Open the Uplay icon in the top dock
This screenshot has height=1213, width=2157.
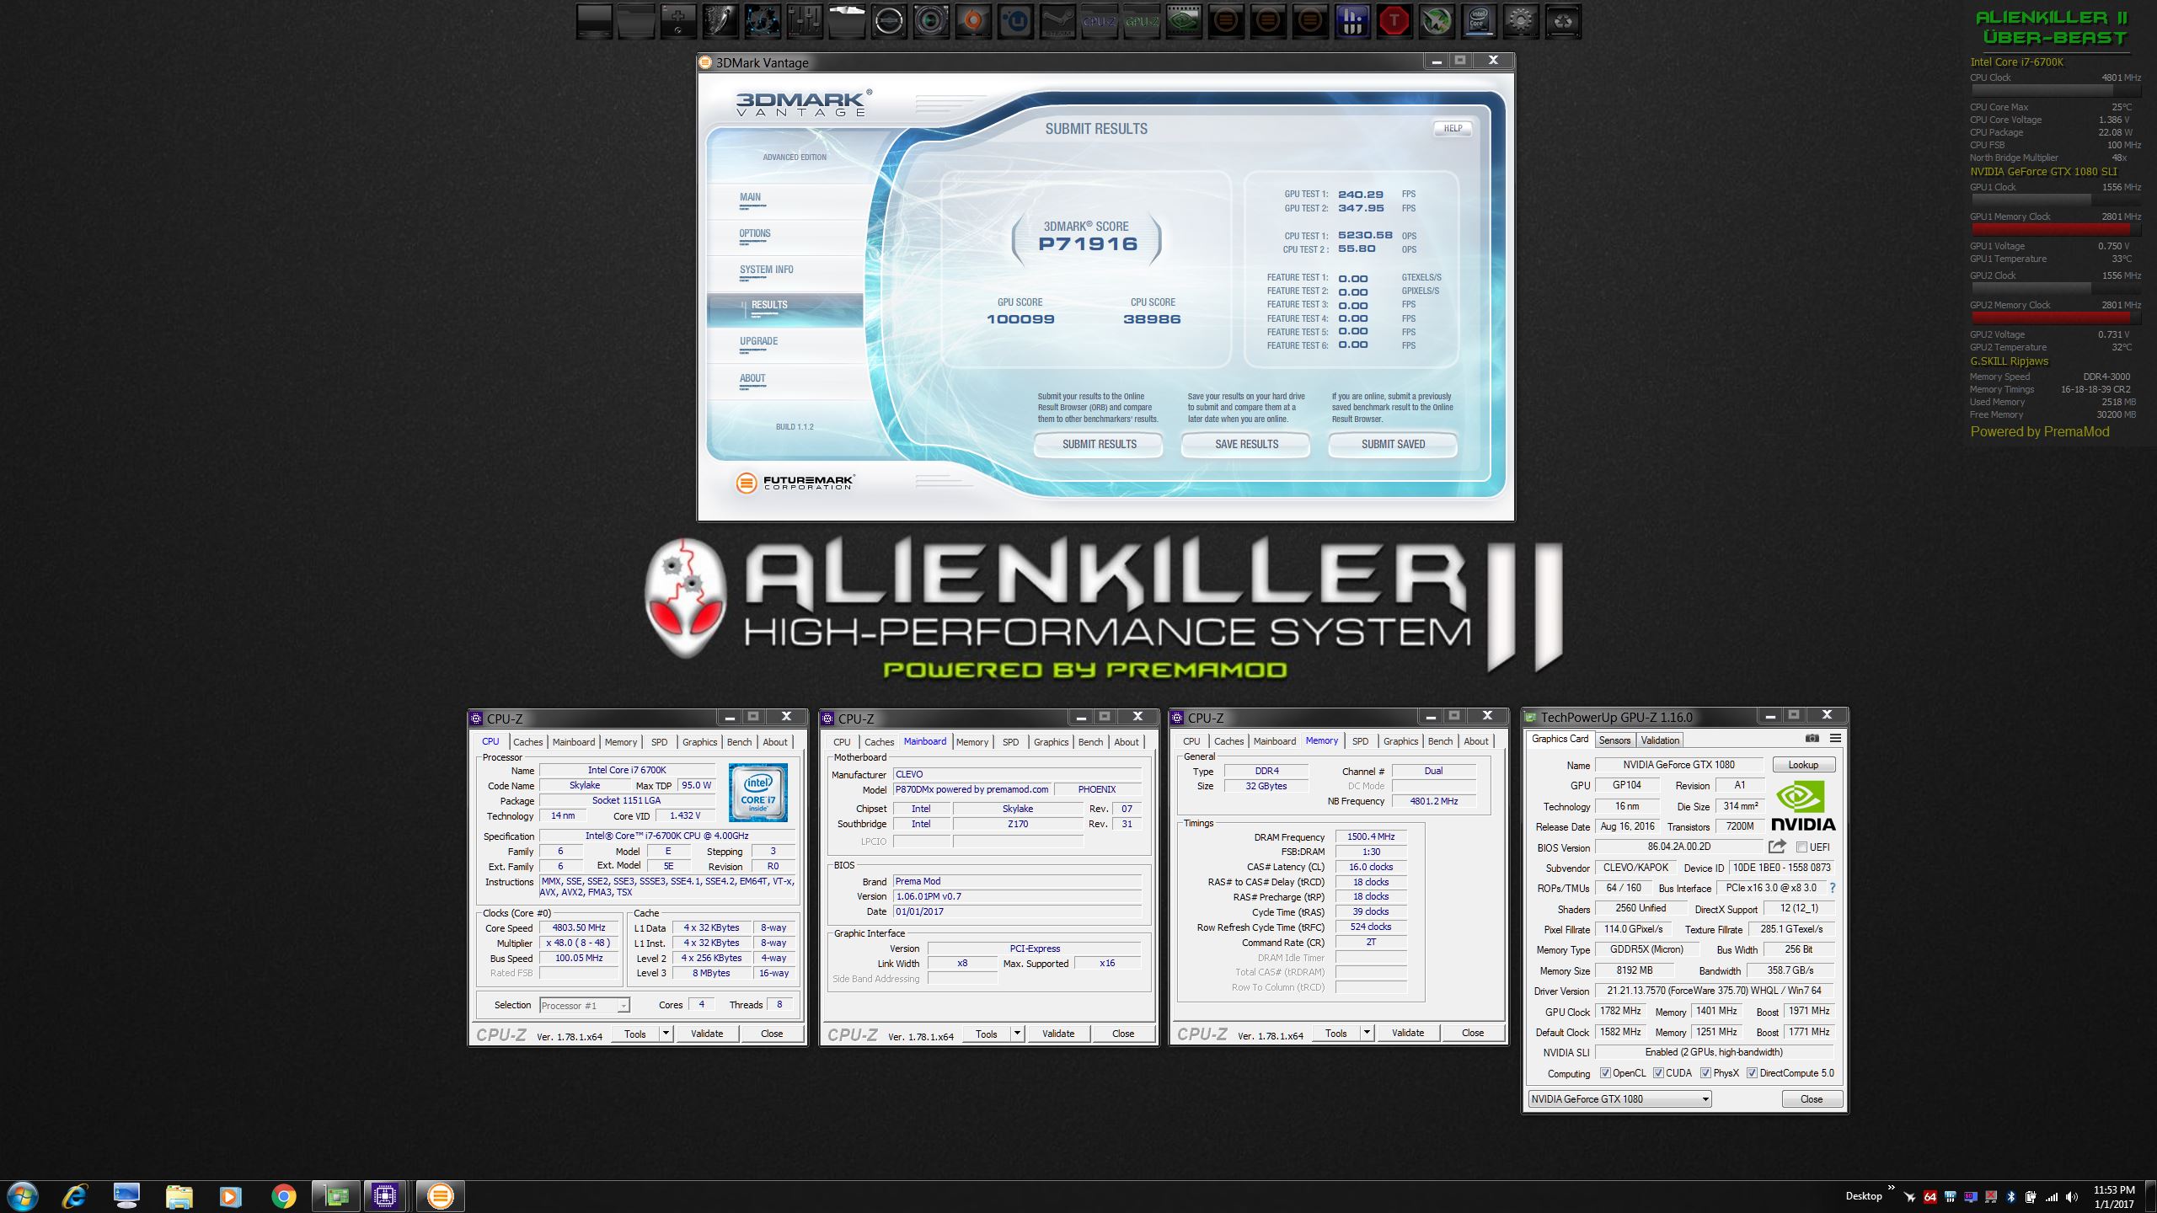pos(1015,21)
